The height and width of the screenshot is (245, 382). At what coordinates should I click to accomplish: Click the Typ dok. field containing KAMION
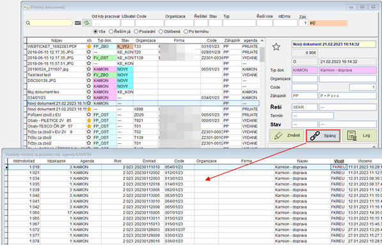point(305,70)
